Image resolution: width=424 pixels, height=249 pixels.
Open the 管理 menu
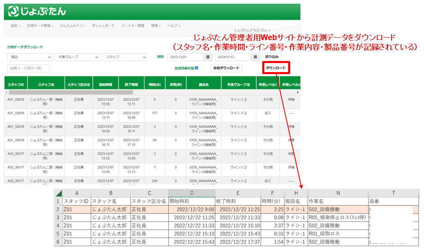[x=156, y=26]
